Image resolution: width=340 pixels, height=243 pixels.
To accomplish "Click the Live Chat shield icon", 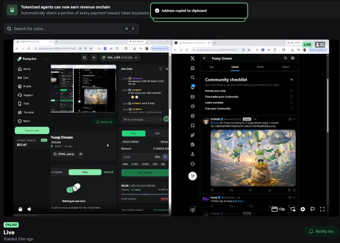I will 160,69.
